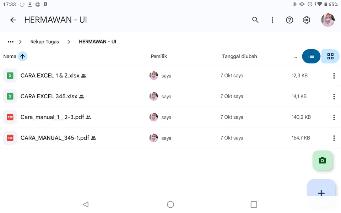Go to Rekap Tugas breadcrumb folder
The width and height of the screenshot is (341, 213).
[45, 42]
